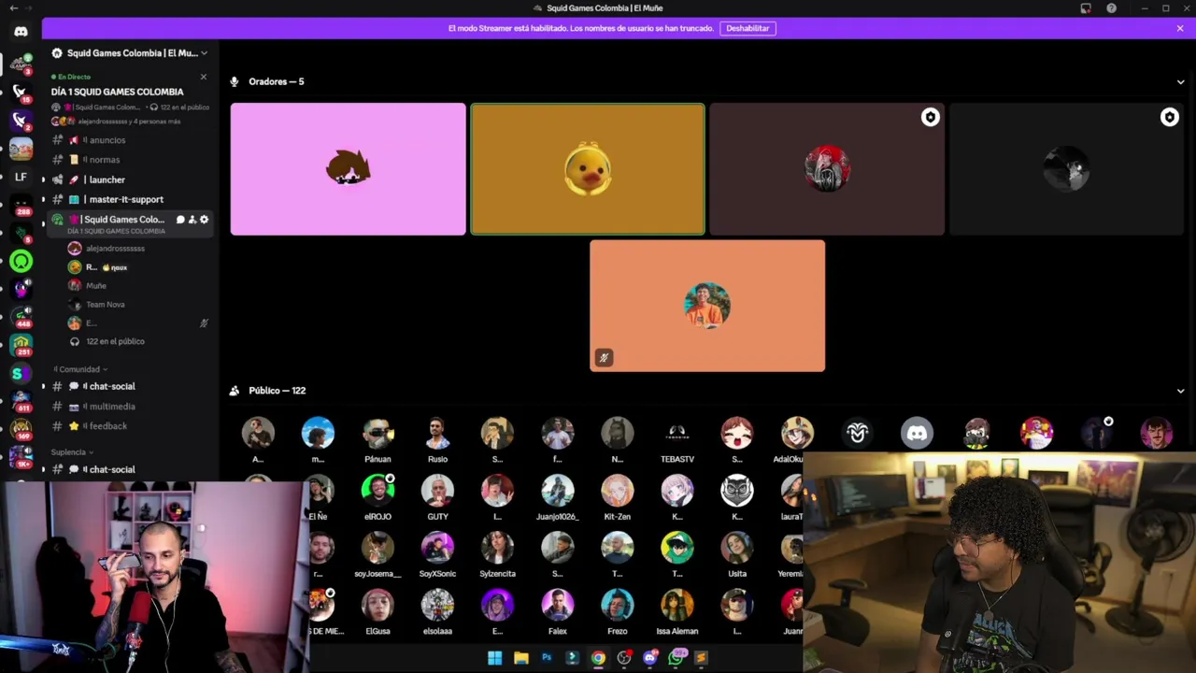The image size is (1196, 673).
Task: Open chat icon of Squid Games stage channel
Action: pyautogui.click(x=180, y=220)
